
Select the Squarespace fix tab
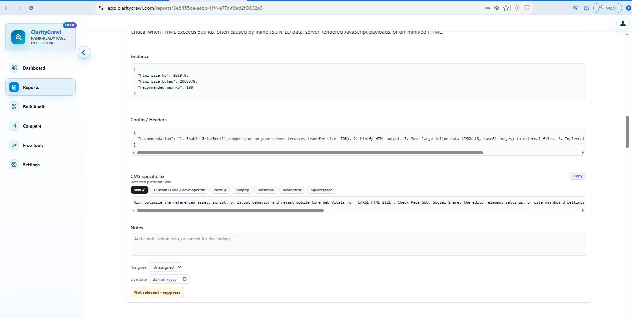tap(322, 190)
